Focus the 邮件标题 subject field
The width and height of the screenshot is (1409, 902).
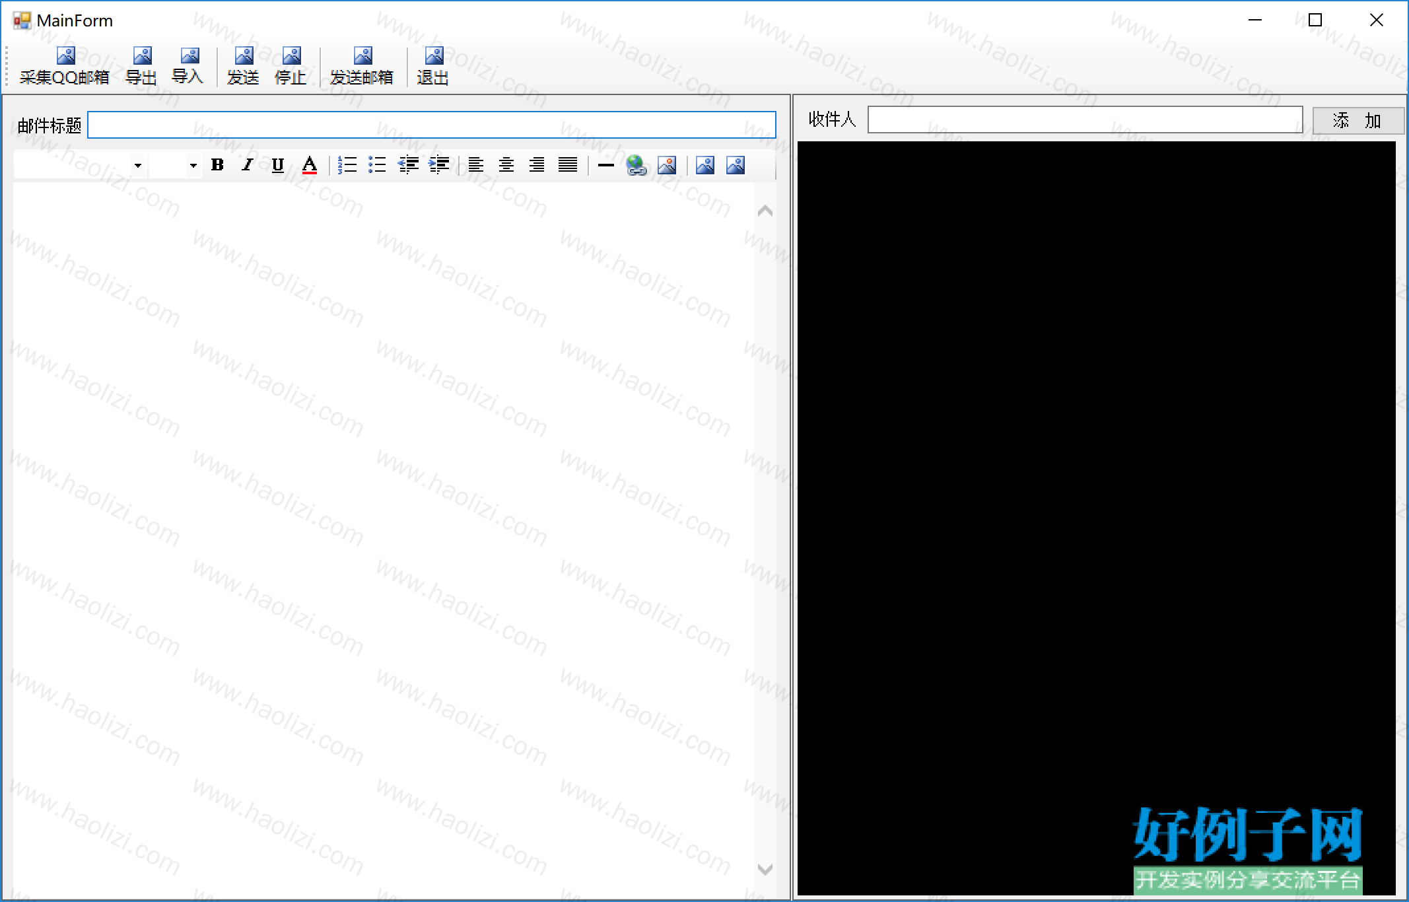pyautogui.click(x=432, y=125)
